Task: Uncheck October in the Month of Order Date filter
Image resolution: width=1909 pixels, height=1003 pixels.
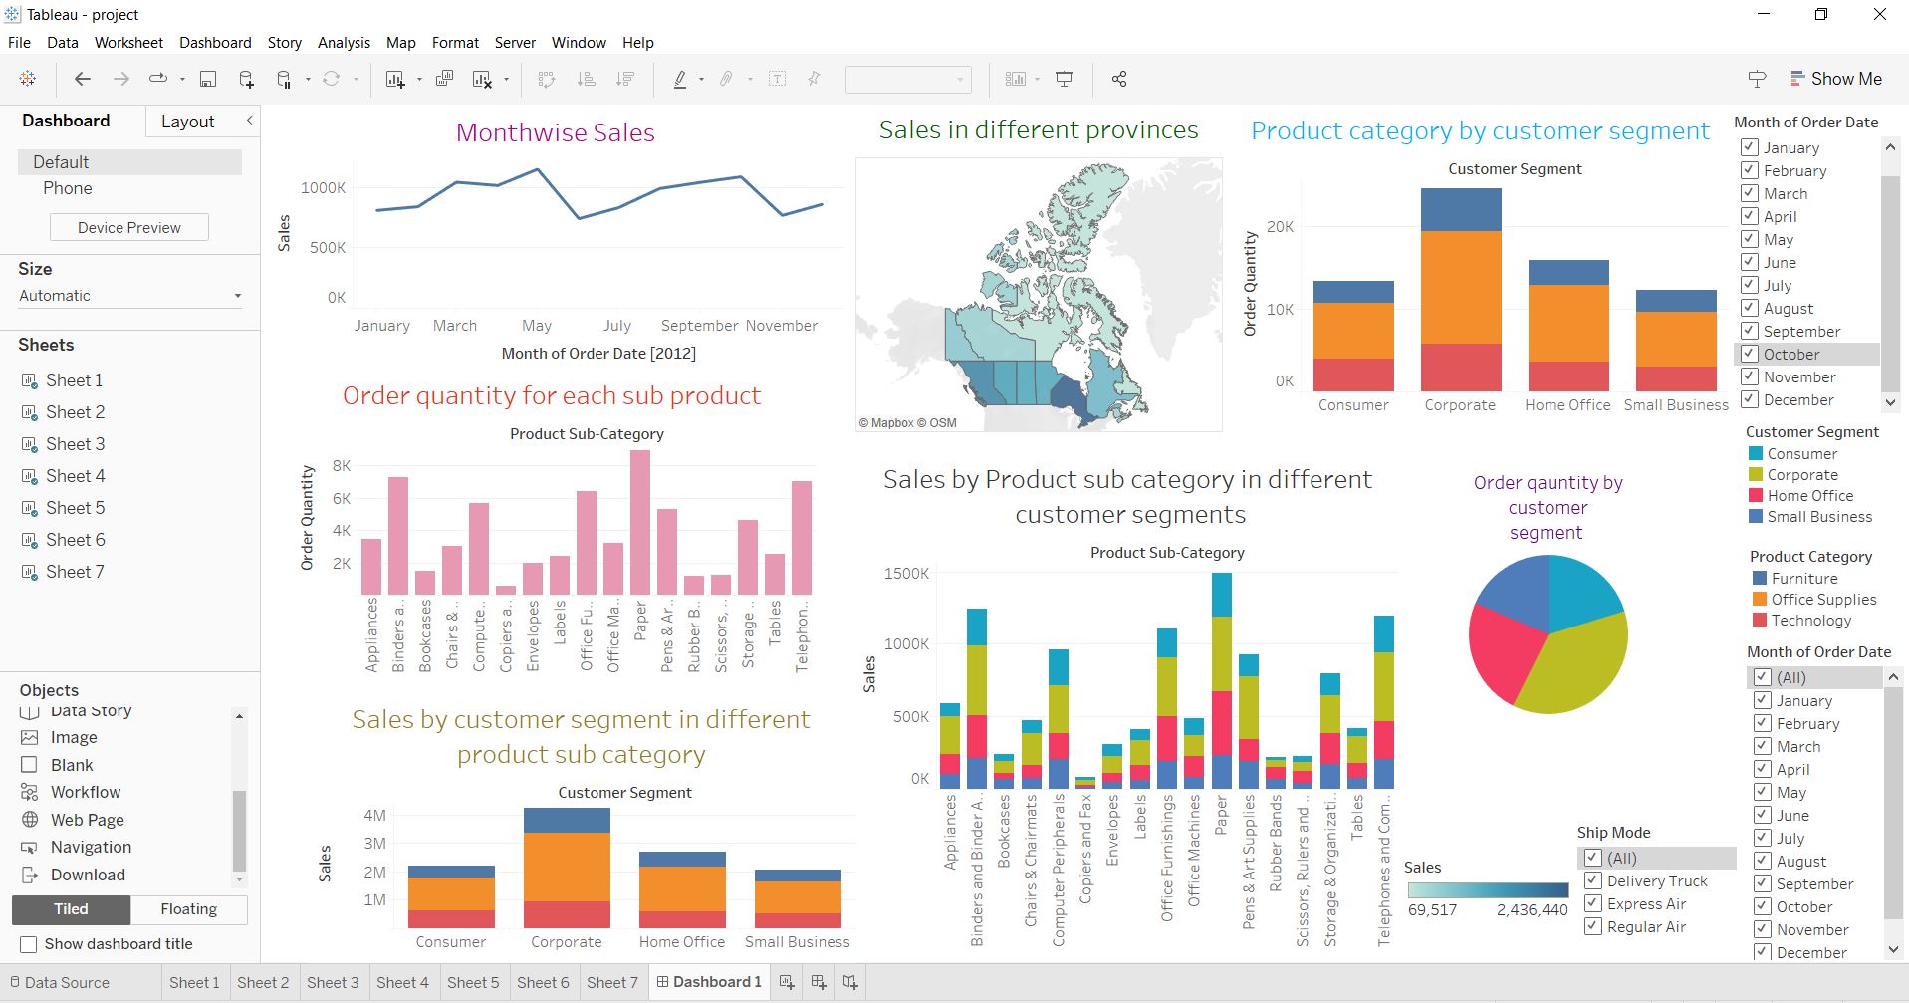Action: point(1750,354)
